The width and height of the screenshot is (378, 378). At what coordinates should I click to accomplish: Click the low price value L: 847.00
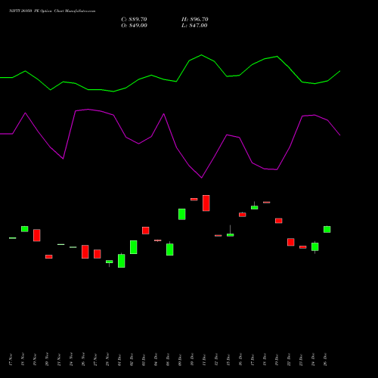tap(194, 26)
